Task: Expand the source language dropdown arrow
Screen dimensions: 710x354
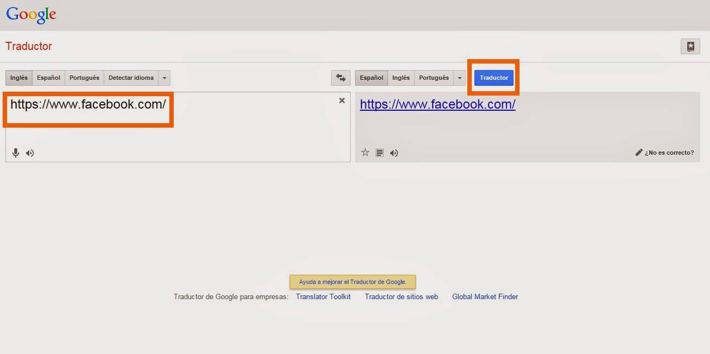Action: [164, 78]
